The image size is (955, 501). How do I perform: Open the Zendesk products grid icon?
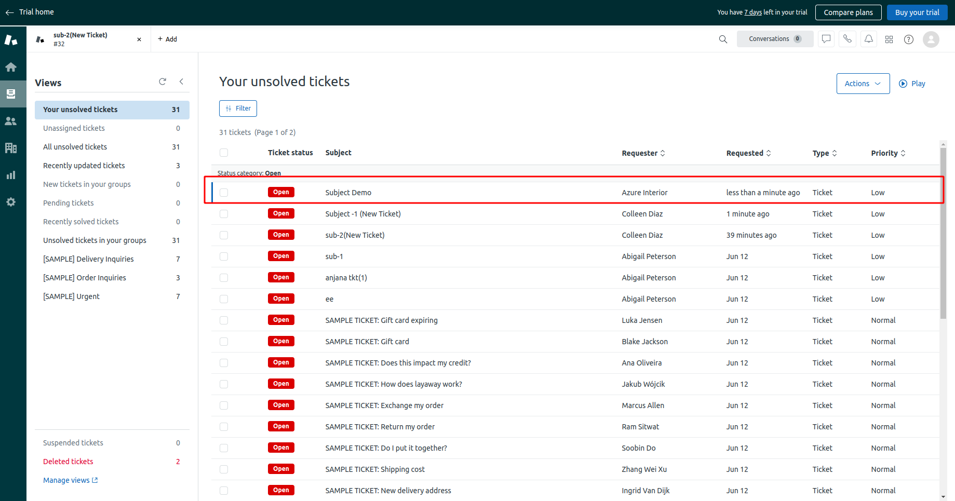tap(889, 39)
